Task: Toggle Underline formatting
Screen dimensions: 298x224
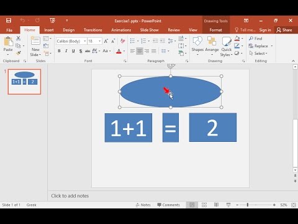Action: (73, 51)
